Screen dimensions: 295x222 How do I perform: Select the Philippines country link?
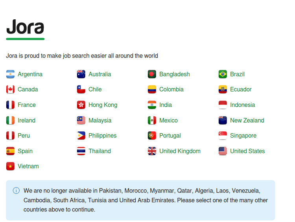(x=102, y=136)
